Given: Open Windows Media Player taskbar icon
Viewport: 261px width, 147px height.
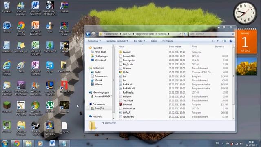Looking at the screenshot, I should point(40,143).
